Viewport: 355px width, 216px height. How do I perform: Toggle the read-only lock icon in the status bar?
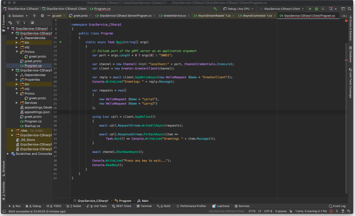291,211
